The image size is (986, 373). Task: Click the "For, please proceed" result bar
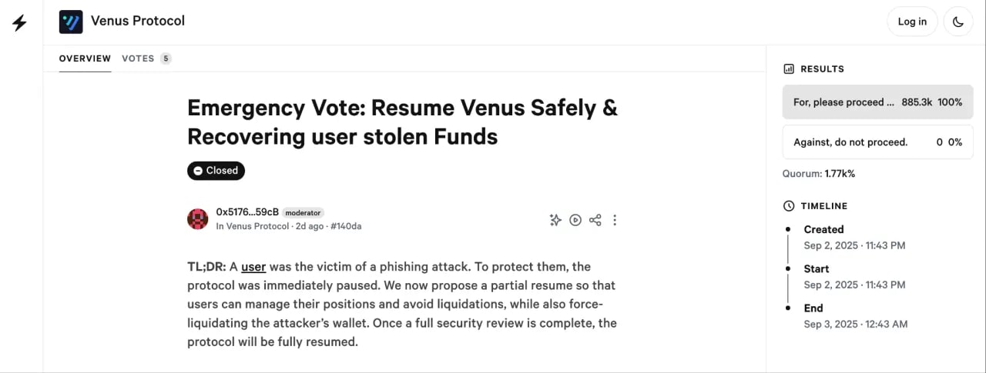877,102
